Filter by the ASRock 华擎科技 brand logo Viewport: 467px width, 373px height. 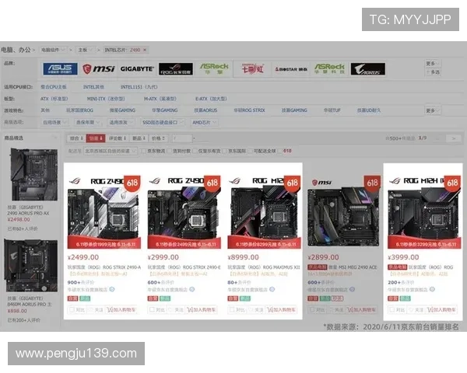329,68
